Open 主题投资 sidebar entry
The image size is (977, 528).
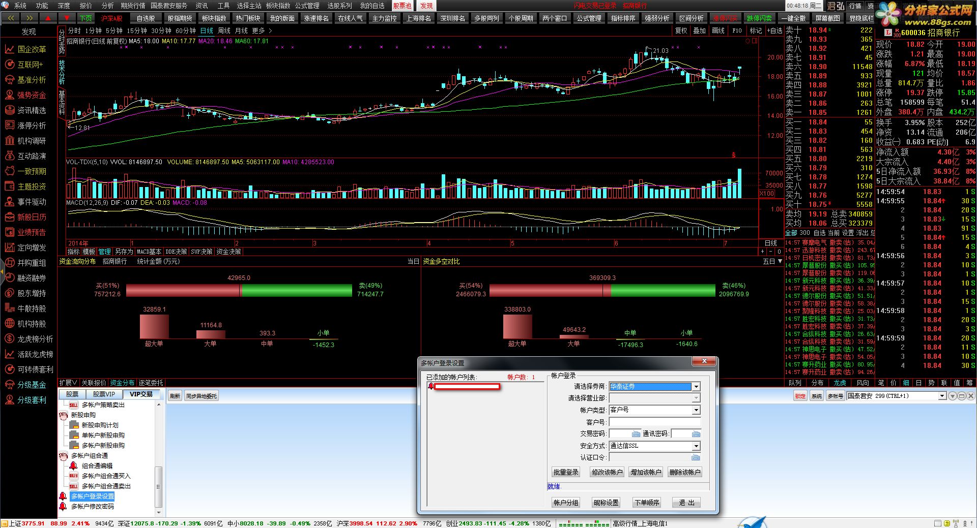click(25, 187)
